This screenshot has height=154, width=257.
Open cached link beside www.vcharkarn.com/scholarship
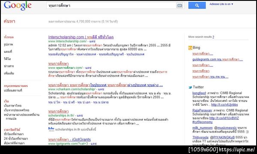pos(101,89)
